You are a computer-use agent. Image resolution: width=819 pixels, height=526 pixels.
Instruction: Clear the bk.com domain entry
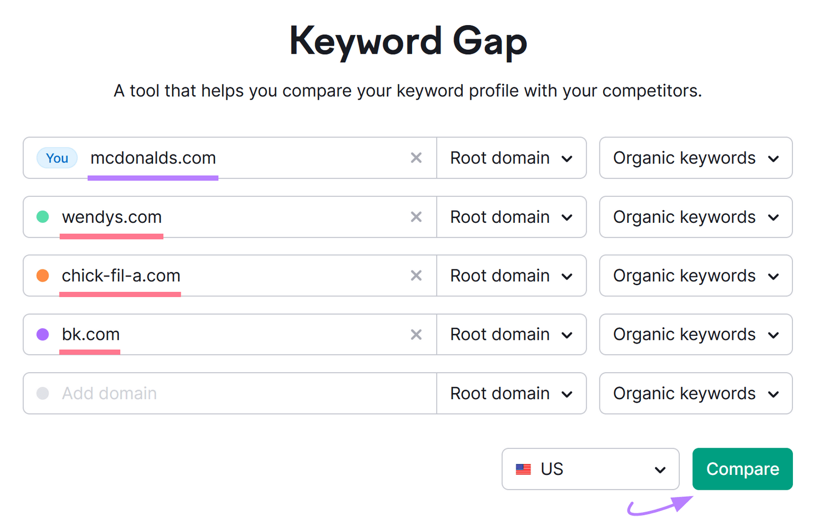tap(416, 334)
